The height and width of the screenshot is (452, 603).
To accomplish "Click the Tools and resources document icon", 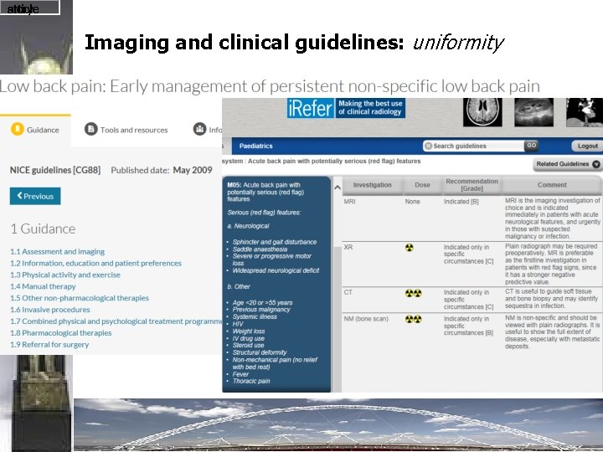I will tap(90, 129).
